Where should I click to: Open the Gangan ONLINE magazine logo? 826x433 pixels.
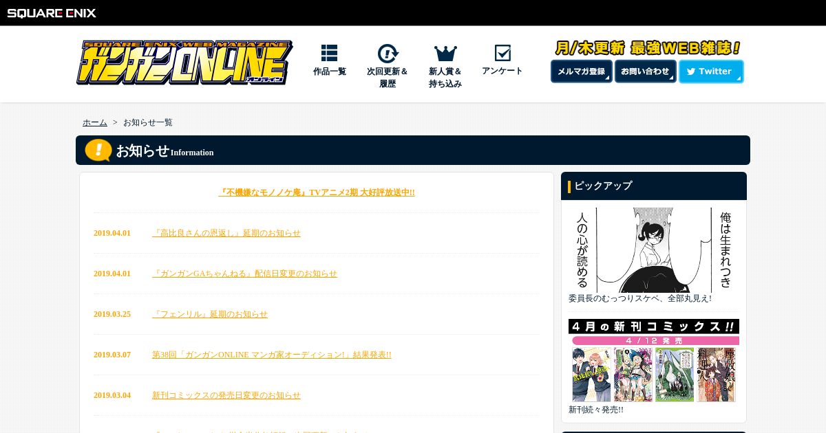click(x=184, y=63)
